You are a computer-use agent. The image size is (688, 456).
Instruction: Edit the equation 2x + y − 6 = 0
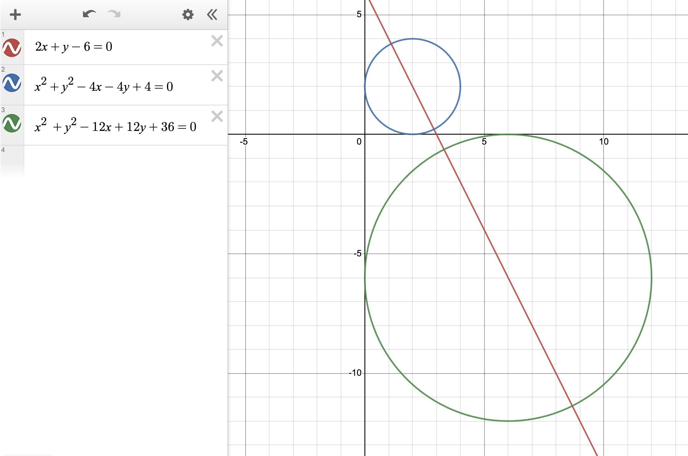point(74,47)
